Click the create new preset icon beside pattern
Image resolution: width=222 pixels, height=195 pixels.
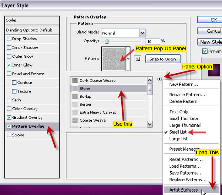click(137, 59)
